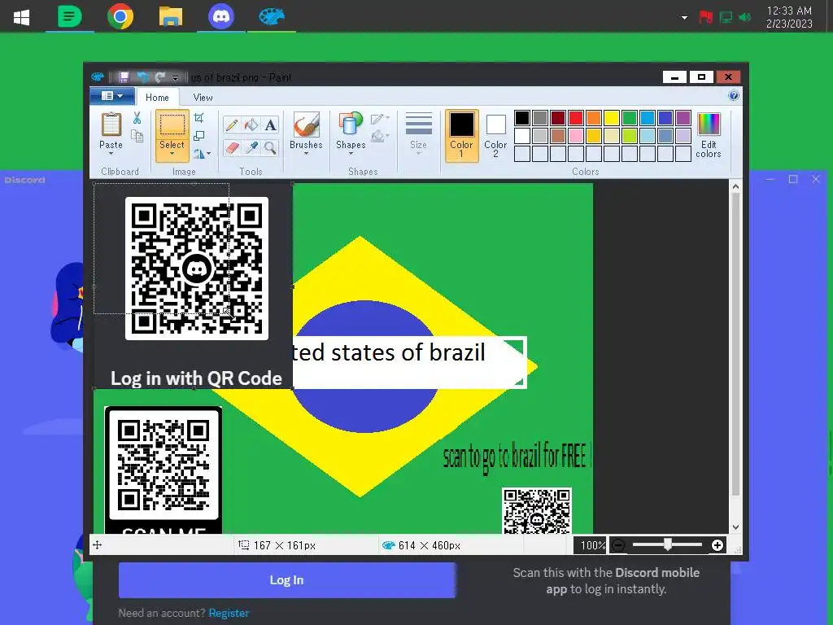Viewport: 833px width, 625px height.
Task: Click the Brushes tool icon
Action: coord(306,125)
